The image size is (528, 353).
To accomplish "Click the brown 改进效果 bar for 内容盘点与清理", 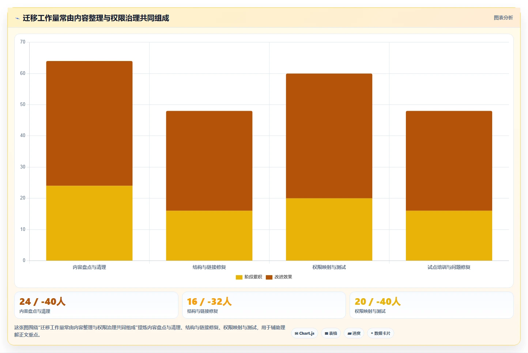I will point(89,123).
